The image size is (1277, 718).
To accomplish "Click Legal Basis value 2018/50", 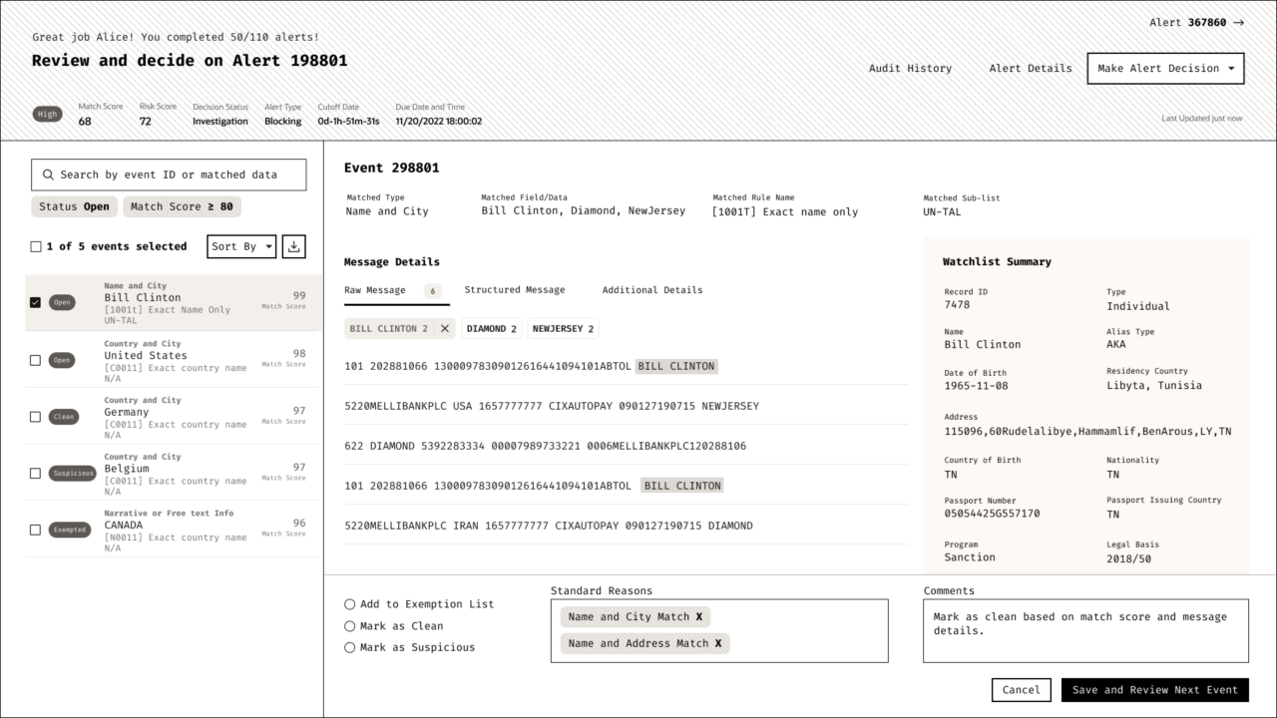I will tap(1128, 559).
